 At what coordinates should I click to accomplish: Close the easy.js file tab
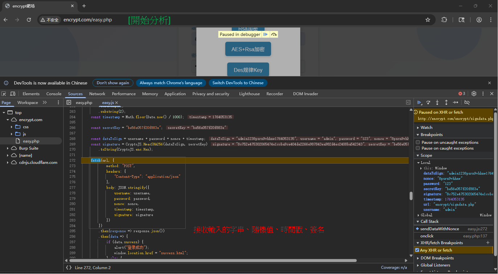116,103
